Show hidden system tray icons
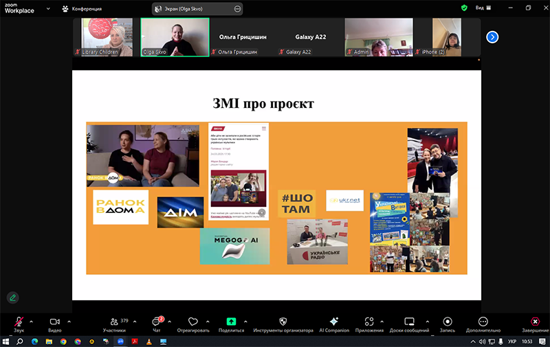The height and width of the screenshot is (347, 550). [473, 342]
